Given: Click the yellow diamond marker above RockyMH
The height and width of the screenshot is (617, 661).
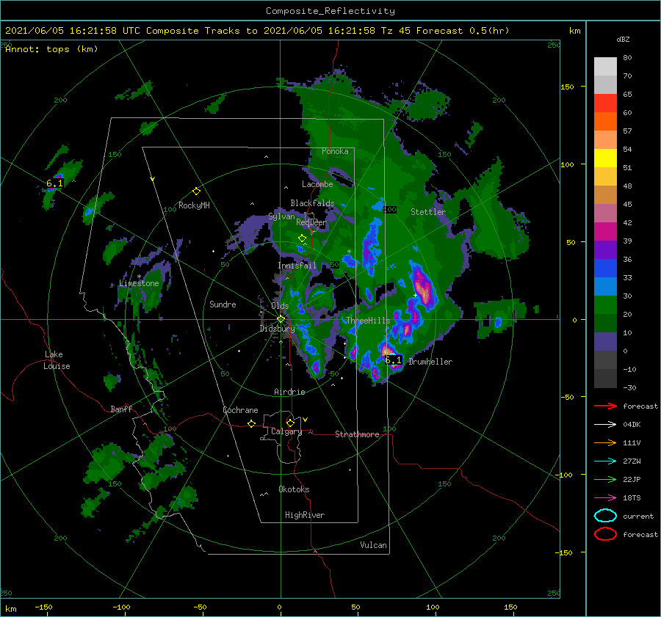Looking at the screenshot, I should 196,191.
